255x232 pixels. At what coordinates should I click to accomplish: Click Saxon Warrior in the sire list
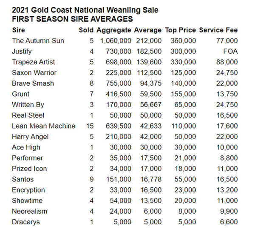coord(34,73)
